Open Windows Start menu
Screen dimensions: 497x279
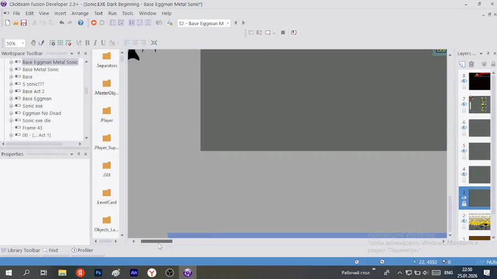[x=8, y=273]
